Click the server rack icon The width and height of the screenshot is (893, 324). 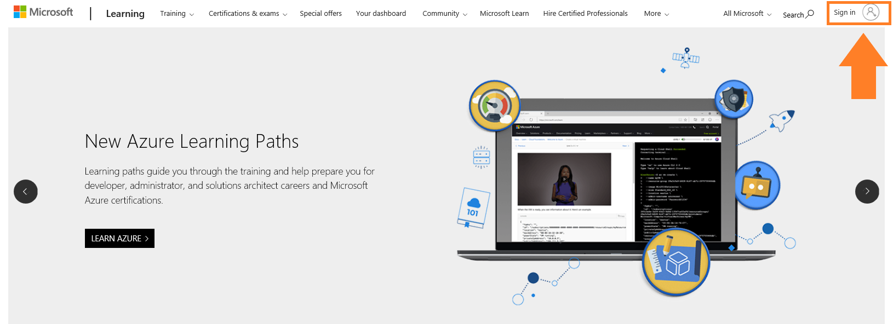[x=481, y=158]
